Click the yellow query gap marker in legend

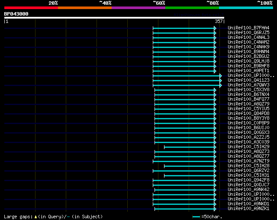point(35,217)
